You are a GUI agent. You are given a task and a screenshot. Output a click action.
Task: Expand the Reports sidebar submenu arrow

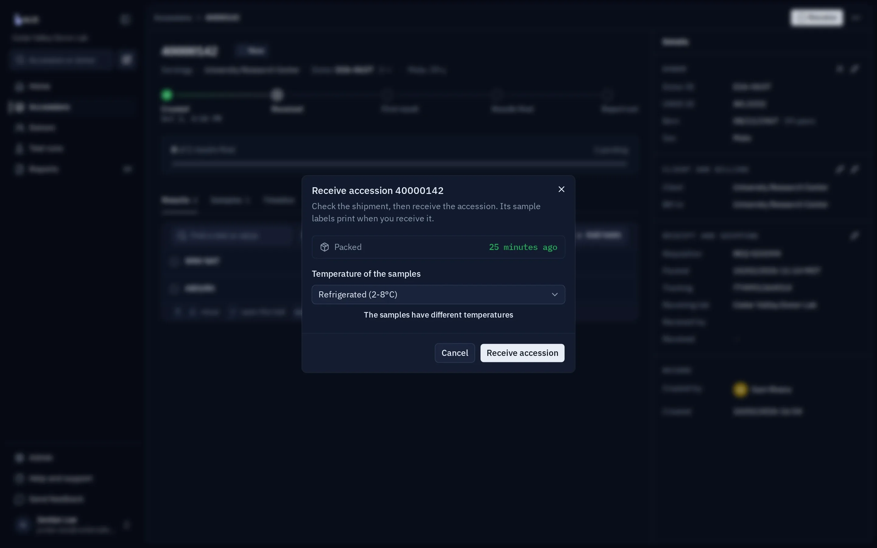[127, 169]
